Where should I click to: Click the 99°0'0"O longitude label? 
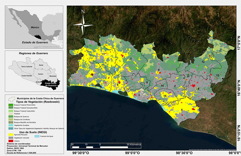(133, 153)
